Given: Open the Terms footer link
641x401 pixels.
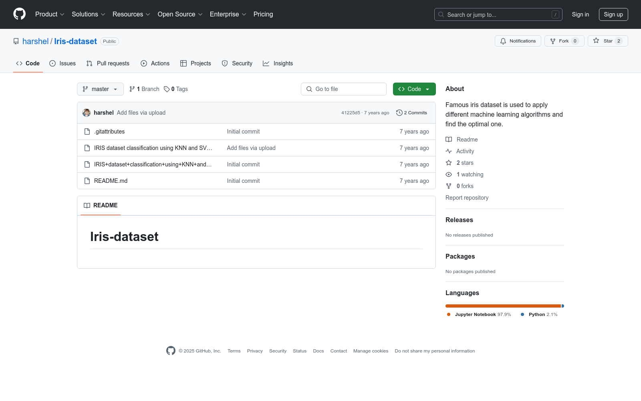Looking at the screenshot, I should coord(234,351).
